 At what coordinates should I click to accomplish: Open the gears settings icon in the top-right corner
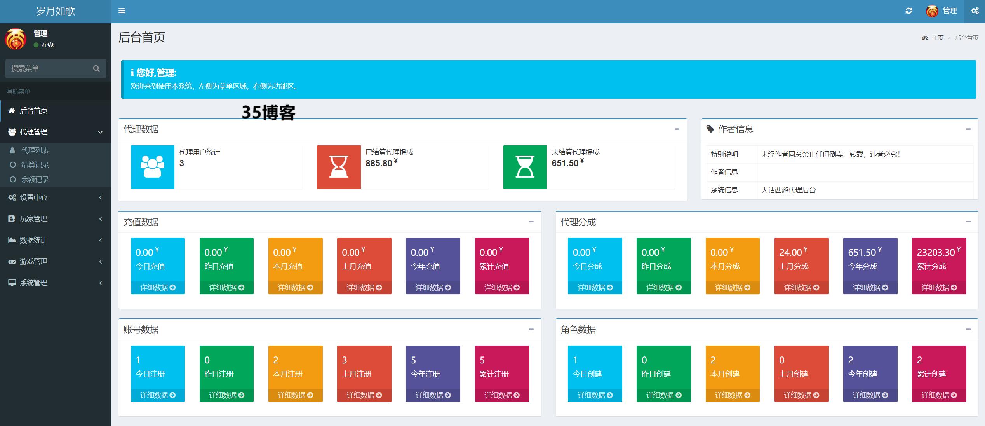click(975, 11)
